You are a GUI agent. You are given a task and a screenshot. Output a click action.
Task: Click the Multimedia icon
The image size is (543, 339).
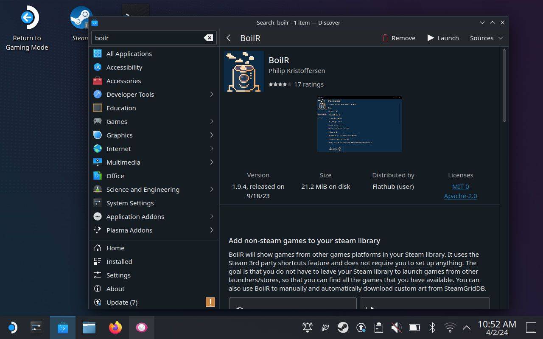point(98,162)
